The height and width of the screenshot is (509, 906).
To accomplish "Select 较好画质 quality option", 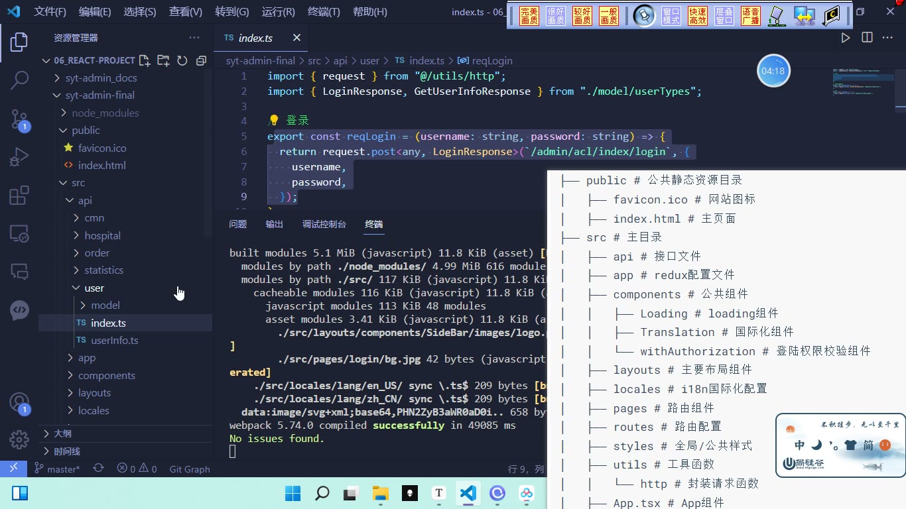I will [x=582, y=16].
